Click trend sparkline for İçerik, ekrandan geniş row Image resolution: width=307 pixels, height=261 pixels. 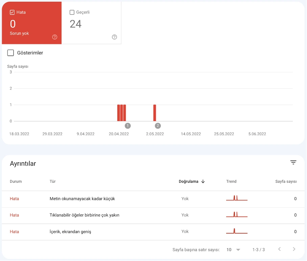pyautogui.click(x=237, y=231)
